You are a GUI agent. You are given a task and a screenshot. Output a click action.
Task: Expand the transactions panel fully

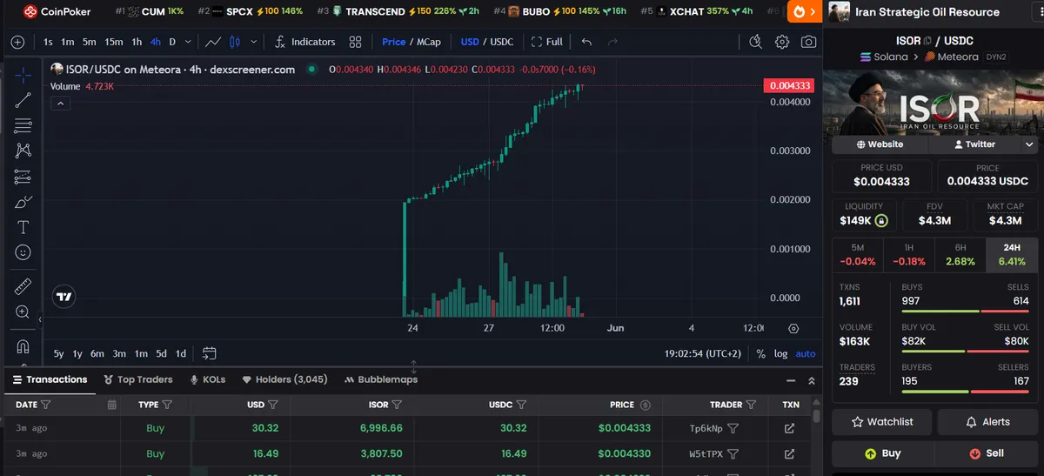point(812,380)
